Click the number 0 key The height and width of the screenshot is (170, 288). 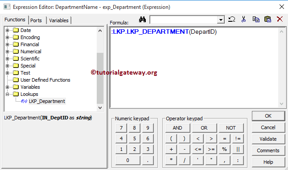[x=128, y=160]
